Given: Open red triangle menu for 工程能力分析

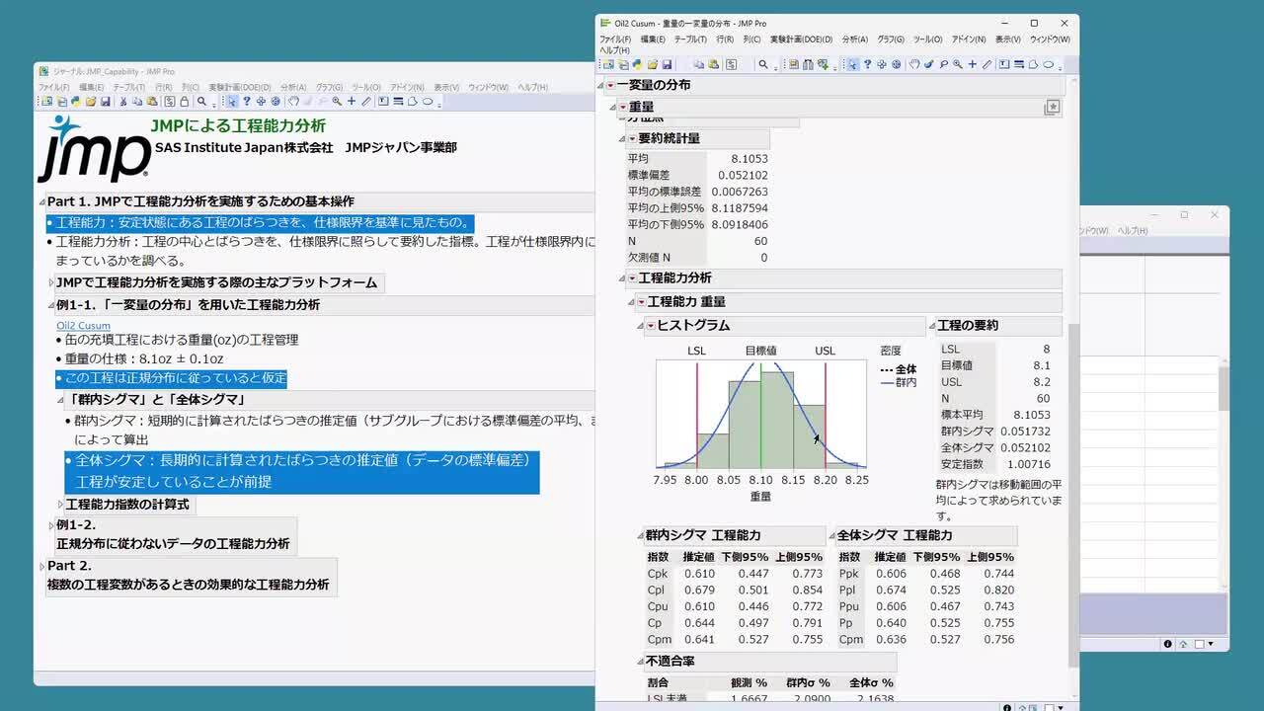Looking at the screenshot, I should click(631, 278).
